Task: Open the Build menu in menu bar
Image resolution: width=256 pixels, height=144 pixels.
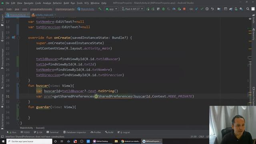Action: click(66, 3)
